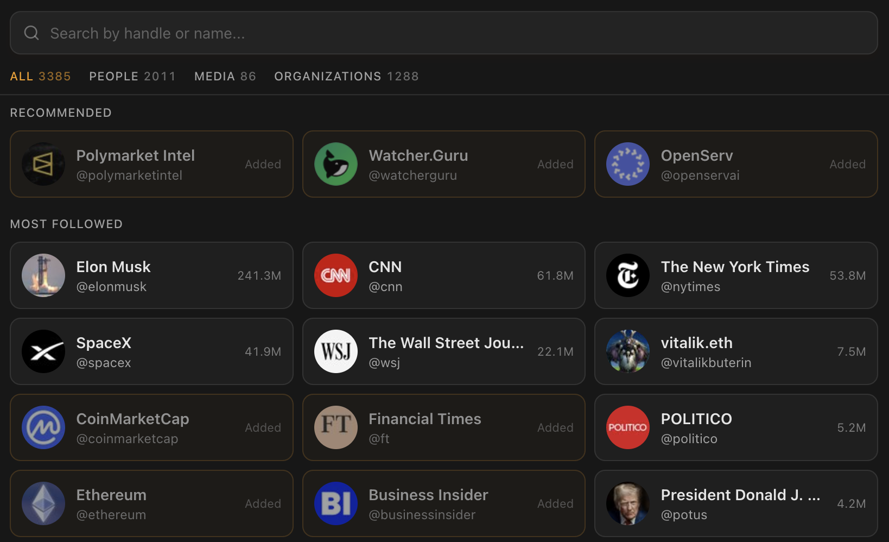The image size is (889, 542).
Task: Click the SpaceX X logo
Action: [x=43, y=351]
